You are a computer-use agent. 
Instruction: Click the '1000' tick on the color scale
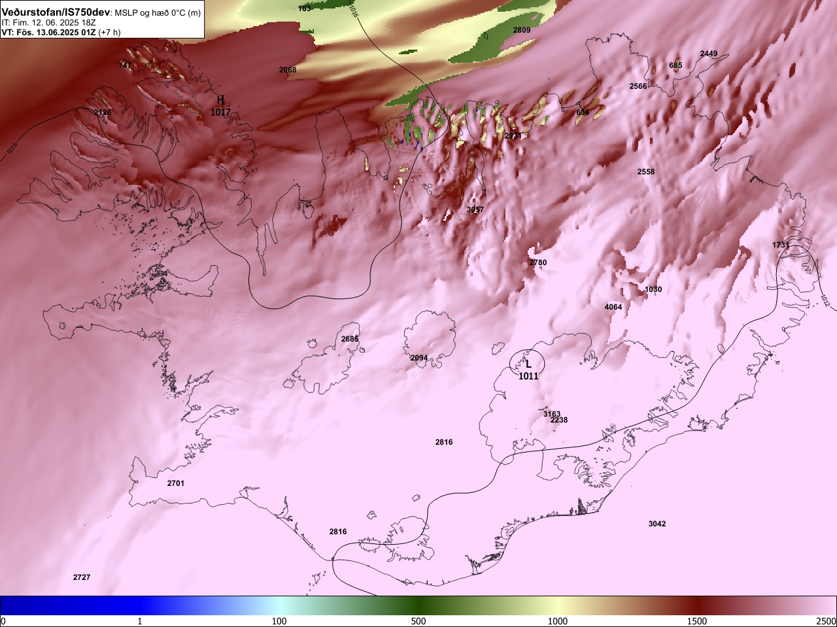click(558, 621)
